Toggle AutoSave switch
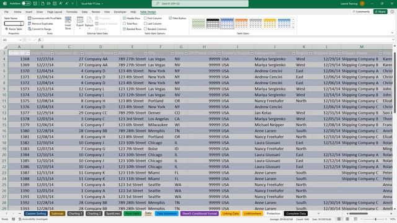 click(x=26, y=4)
